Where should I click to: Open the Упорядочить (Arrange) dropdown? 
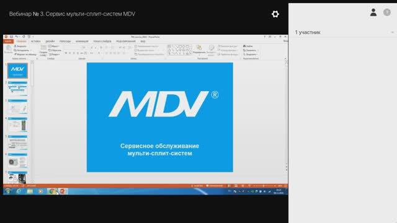pos(199,50)
